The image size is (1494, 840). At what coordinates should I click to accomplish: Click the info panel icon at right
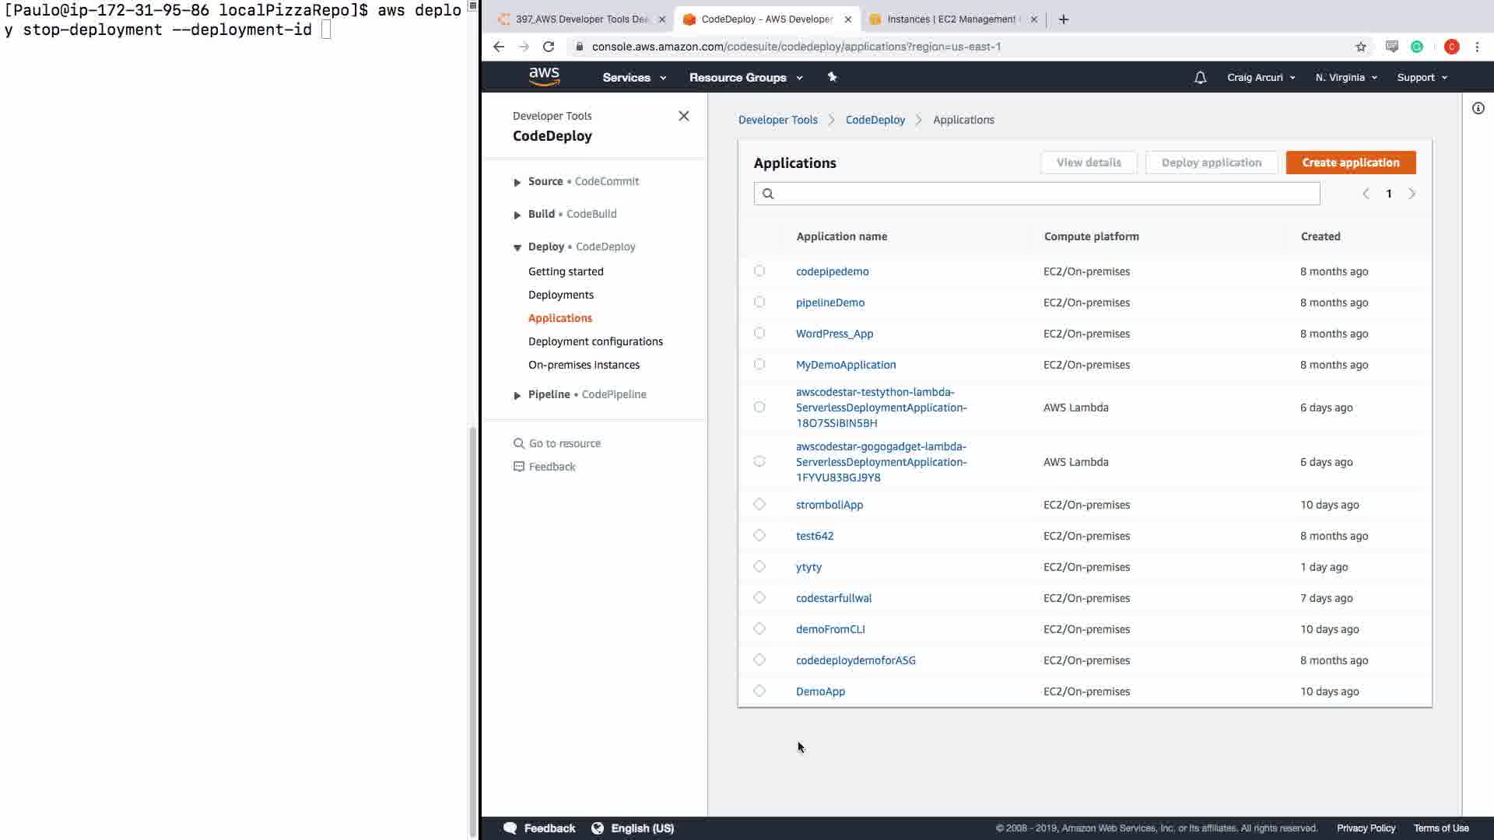tap(1478, 108)
